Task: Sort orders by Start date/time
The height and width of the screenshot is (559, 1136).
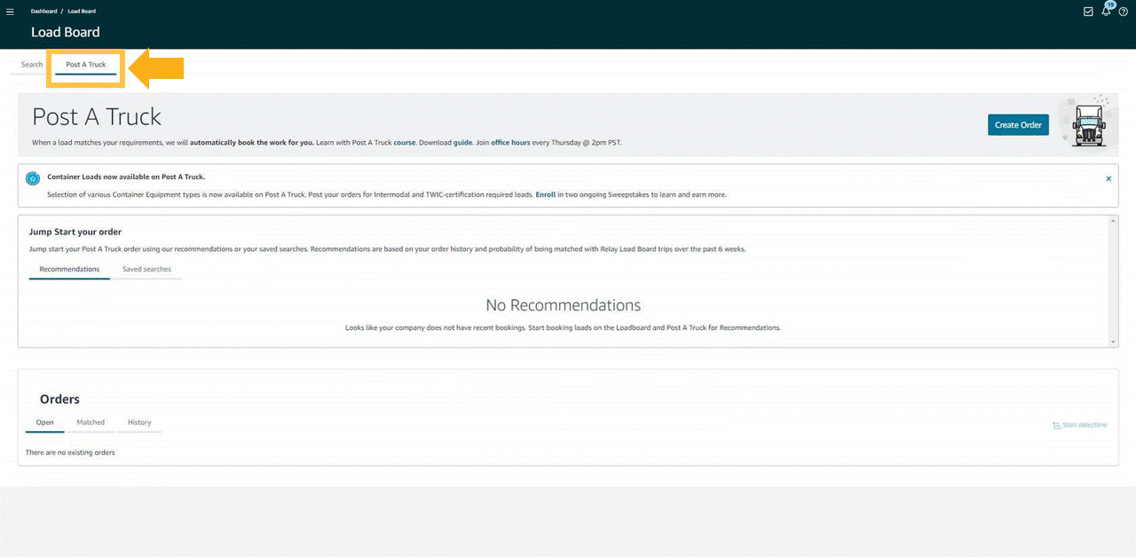Action: [1079, 425]
